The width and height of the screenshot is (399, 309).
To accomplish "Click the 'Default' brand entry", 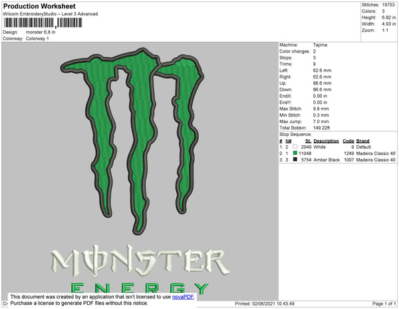I will click(364, 147).
